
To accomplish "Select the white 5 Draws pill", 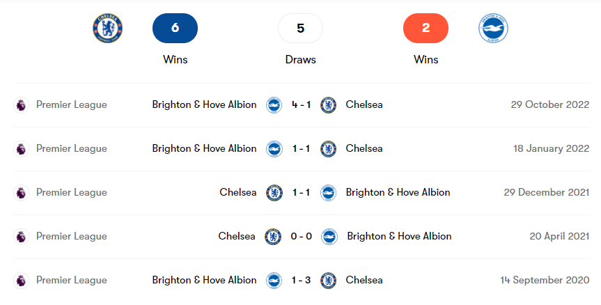I will pyautogui.click(x=300, y=29).
